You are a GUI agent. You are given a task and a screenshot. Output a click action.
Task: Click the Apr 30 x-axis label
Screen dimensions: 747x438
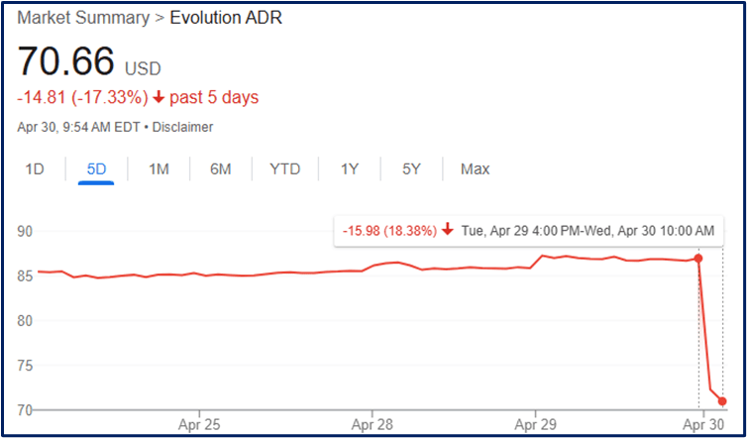703,425
